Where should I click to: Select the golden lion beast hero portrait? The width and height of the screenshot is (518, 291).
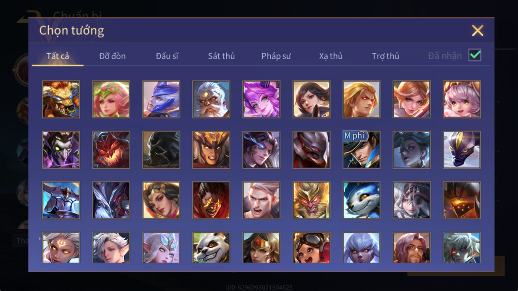coord(61,99)
